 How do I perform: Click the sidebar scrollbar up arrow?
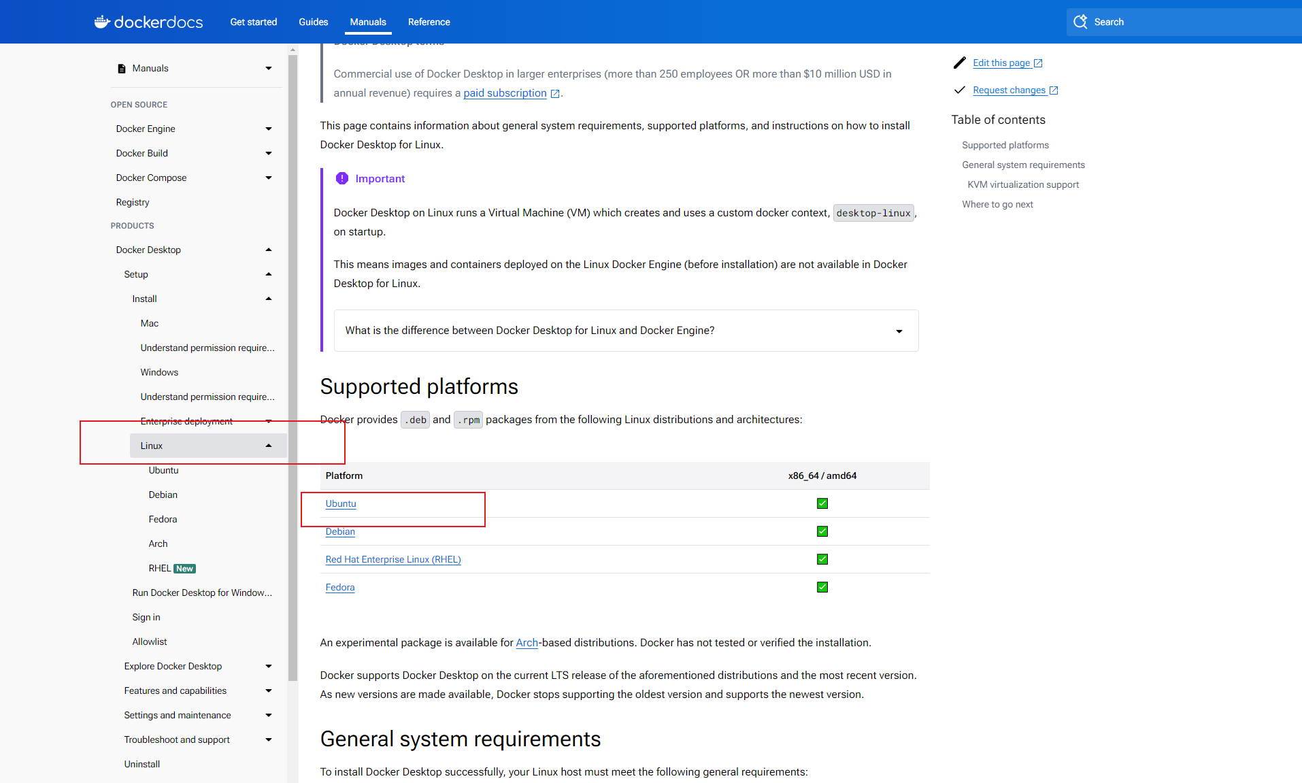[293, 50]
